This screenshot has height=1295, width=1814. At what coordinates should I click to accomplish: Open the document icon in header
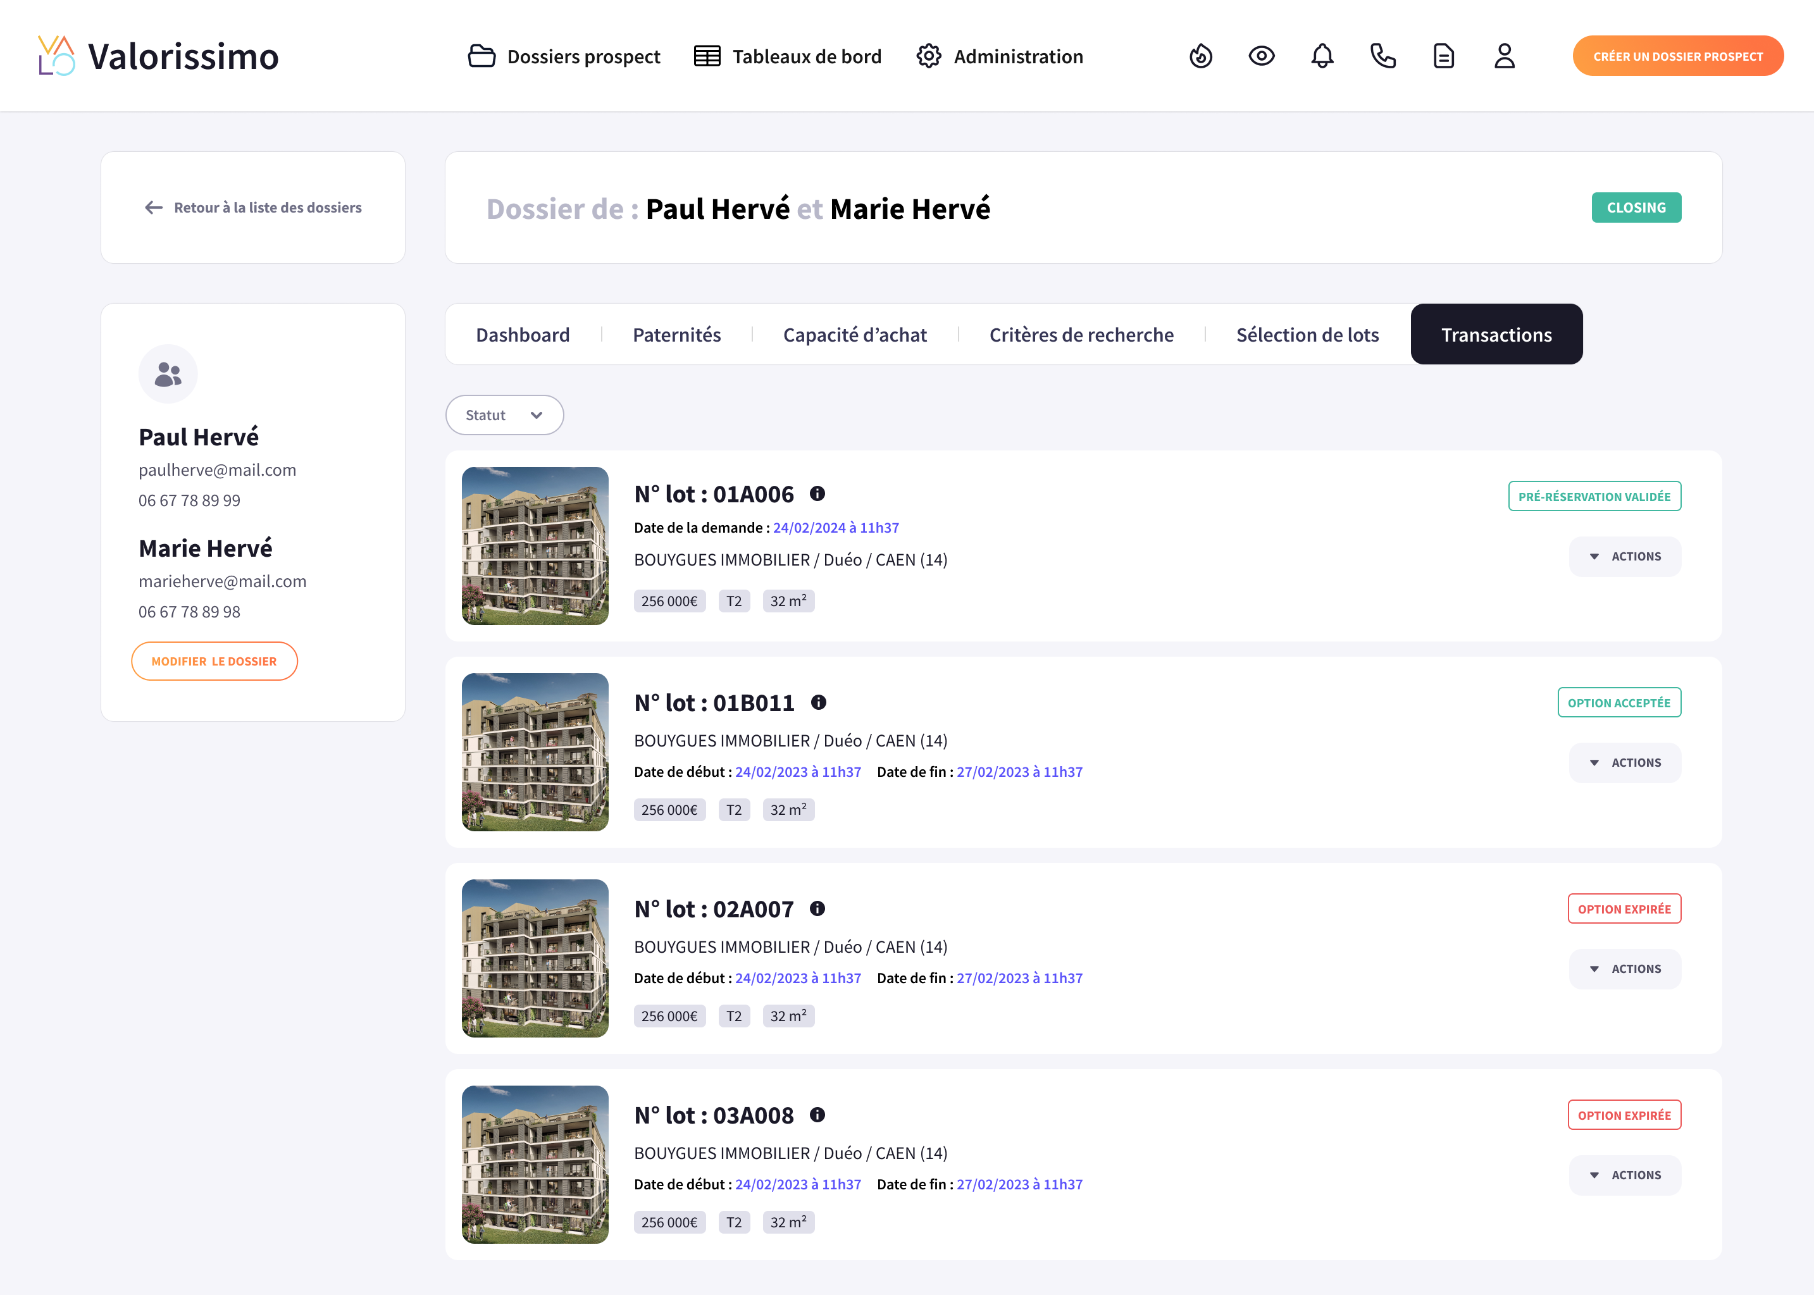(x=1443, y=56)
